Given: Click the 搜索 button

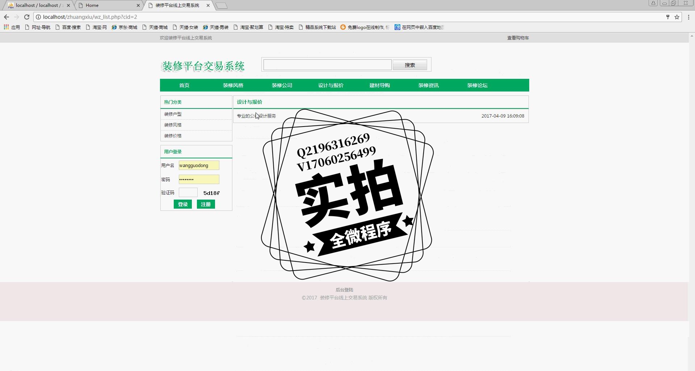Looking at the screenshot, I should (410, 65).
